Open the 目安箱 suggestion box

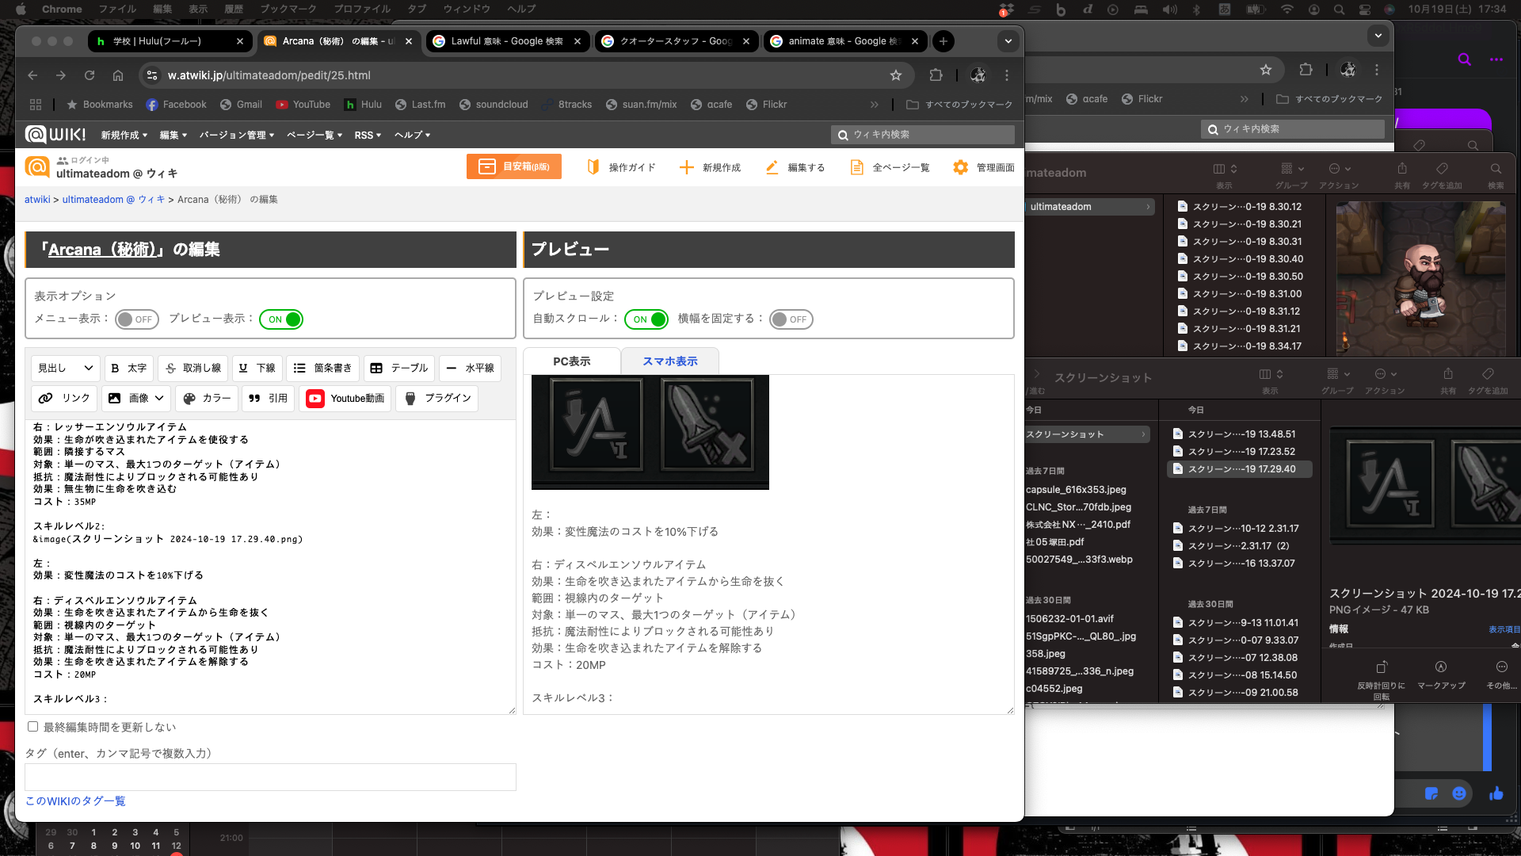coord(514,166)
